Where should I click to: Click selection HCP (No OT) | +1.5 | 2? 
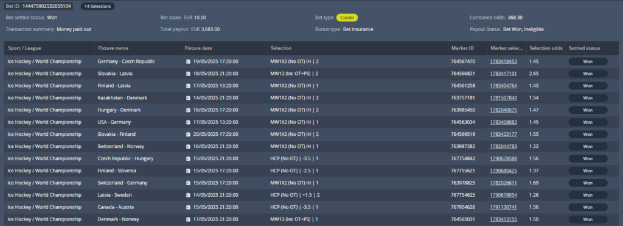click(295, 195)
